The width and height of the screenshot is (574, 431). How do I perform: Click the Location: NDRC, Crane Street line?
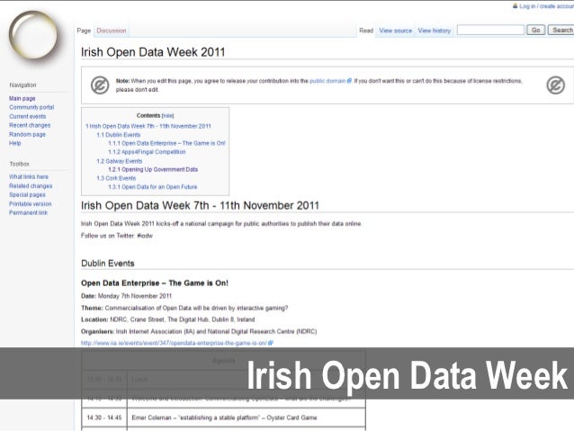tap(167, 319)
